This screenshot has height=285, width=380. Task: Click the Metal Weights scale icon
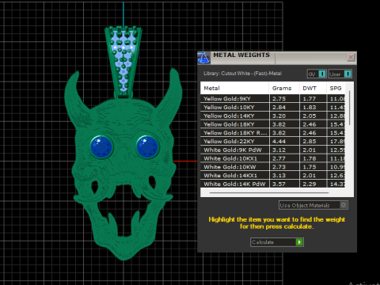coord(203,58)
